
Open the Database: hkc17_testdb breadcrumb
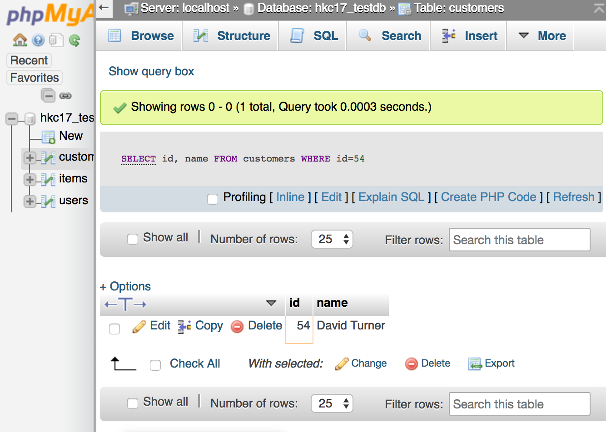coord(321,8)
